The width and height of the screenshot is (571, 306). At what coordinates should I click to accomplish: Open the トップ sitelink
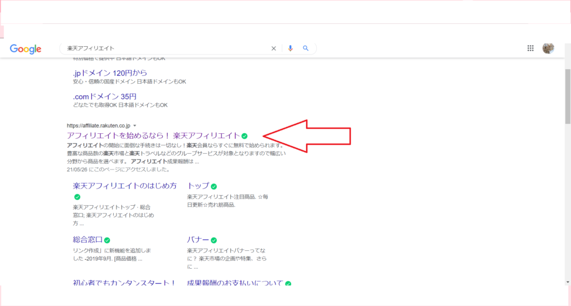(198, 186)
